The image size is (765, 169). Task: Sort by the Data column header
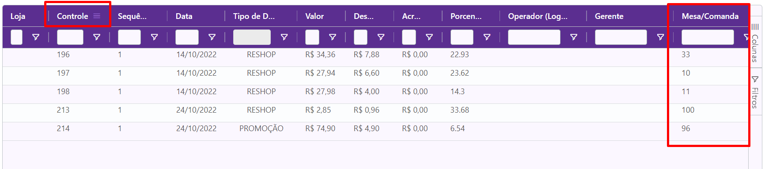click(x=184, y=16)
